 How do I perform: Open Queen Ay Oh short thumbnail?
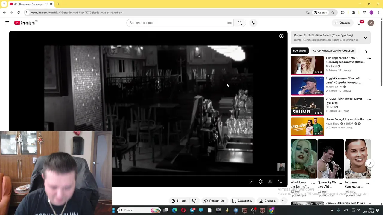coord(331,159)
